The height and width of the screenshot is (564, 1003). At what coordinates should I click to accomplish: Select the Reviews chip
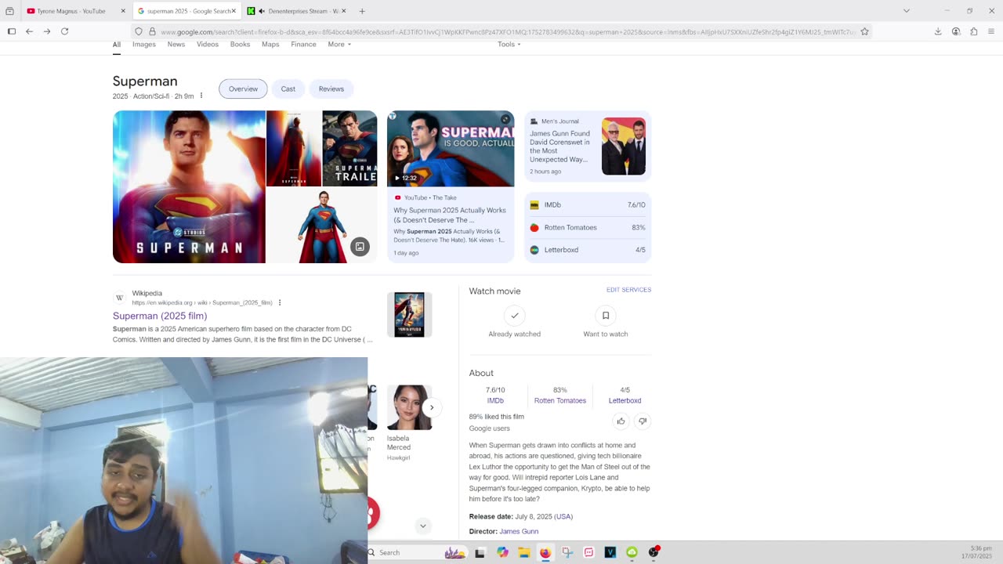coord(331,89)
